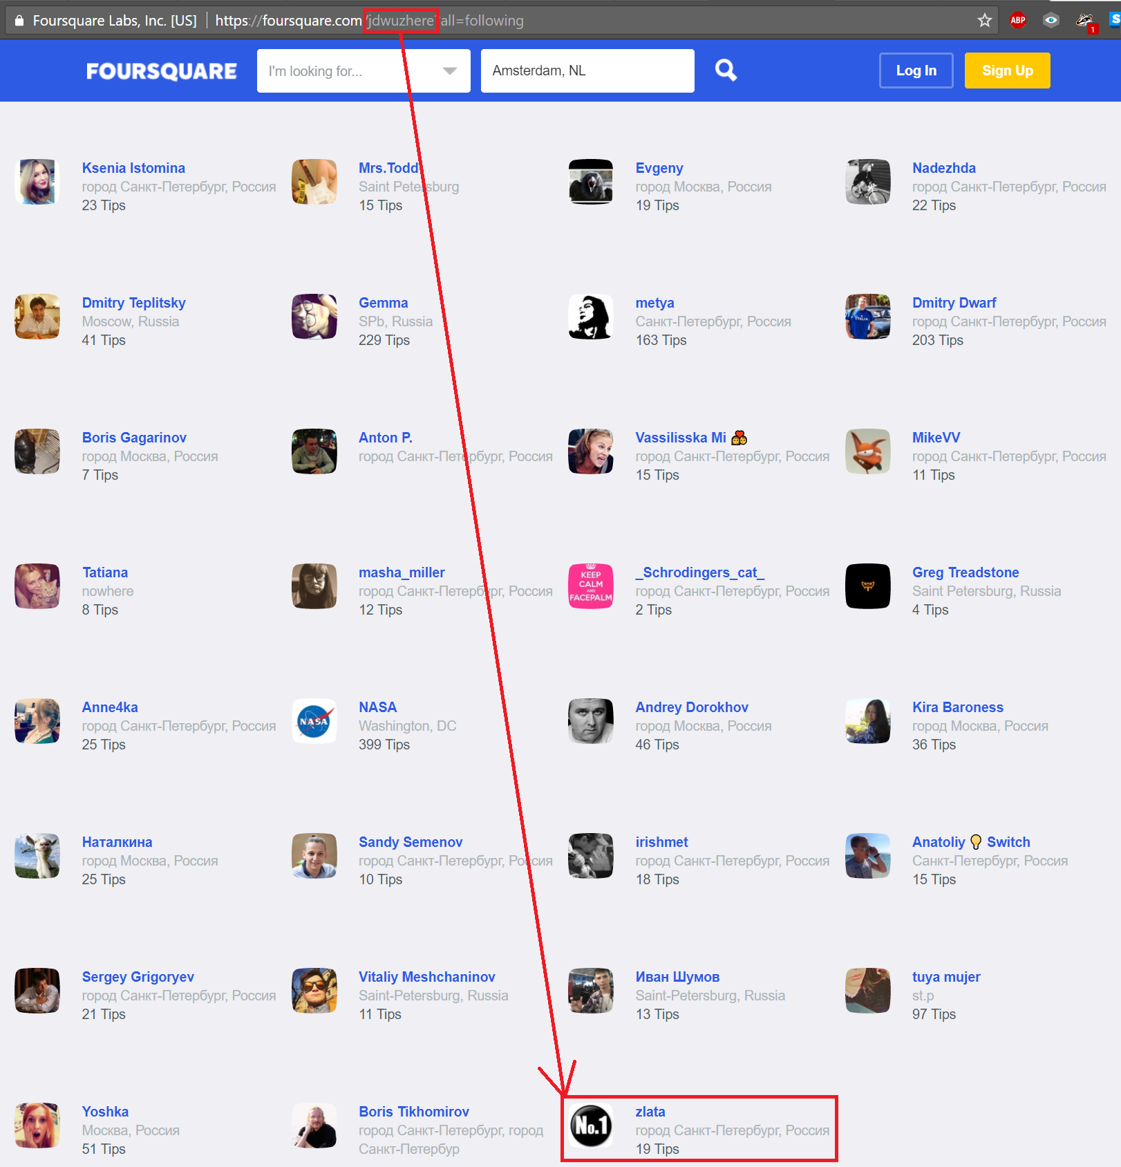
Task: Click the eye extension icon
Action: [1051, 20]
